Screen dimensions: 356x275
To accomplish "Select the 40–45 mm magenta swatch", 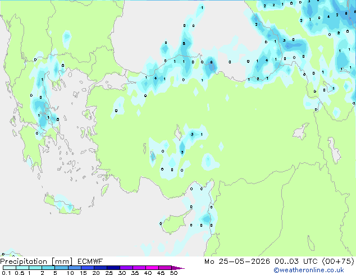I will 152,268.
